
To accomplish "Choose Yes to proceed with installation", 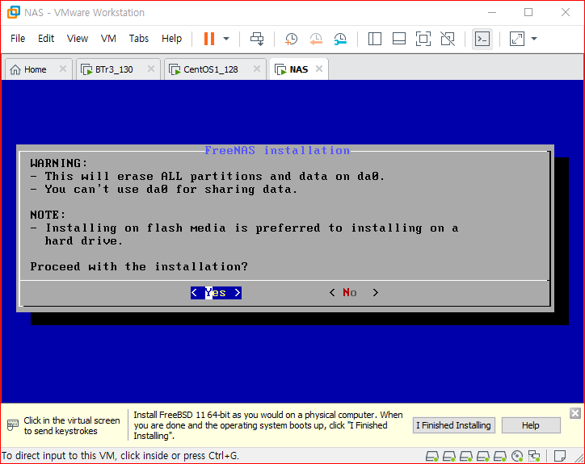I will [x=216, y=293].
